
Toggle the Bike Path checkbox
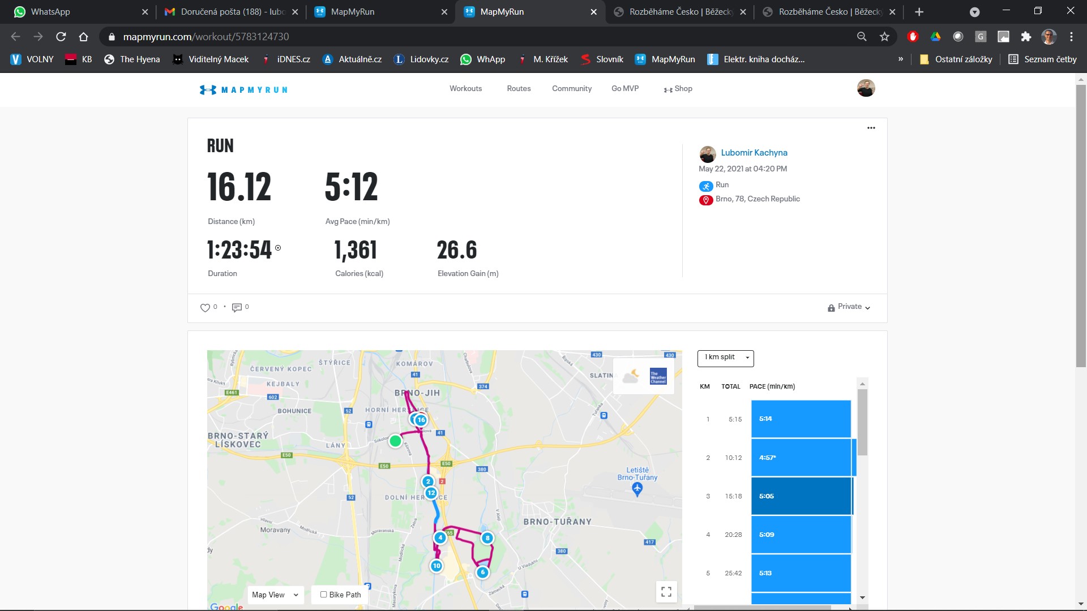click(x=324, y=595)
